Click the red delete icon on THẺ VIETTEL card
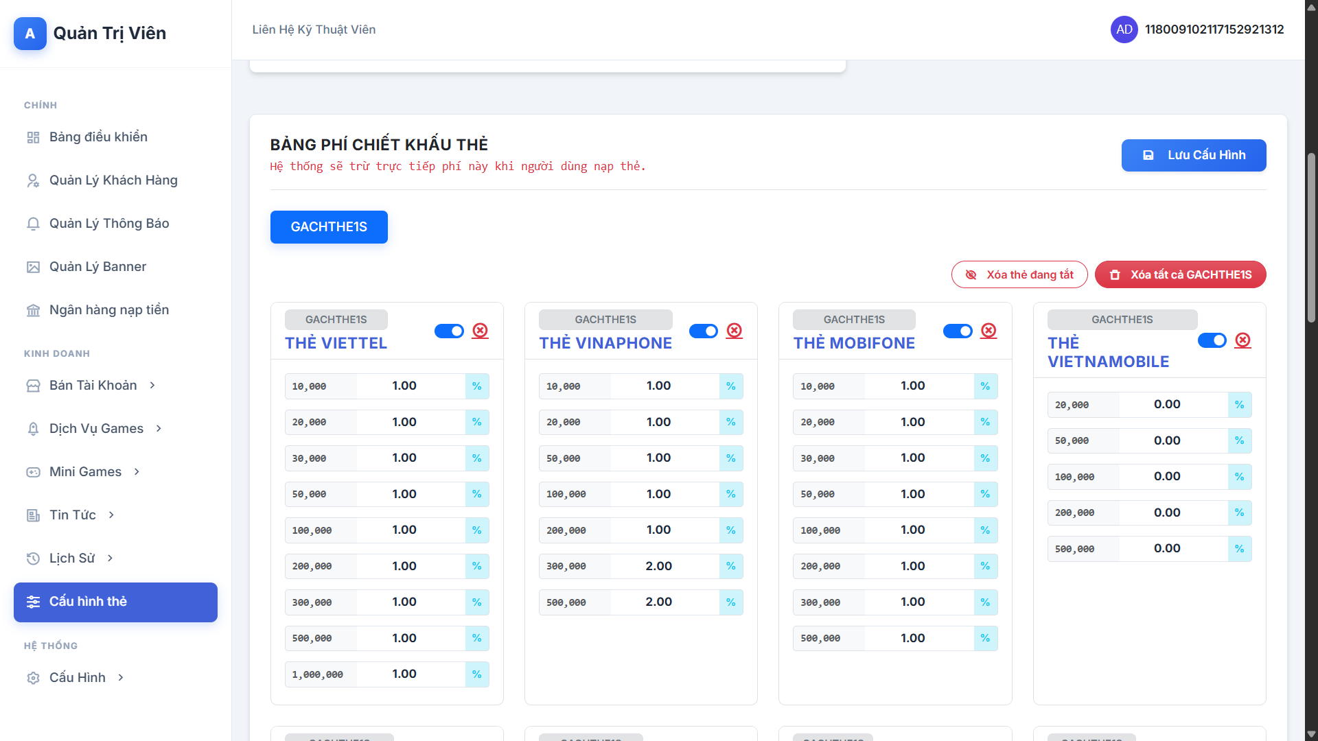This screenshot has width=1318, height=741. 481,331
